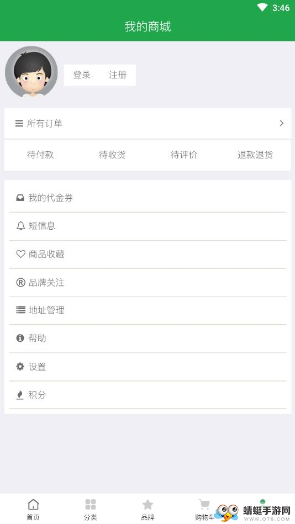The height and width of the screenshot is (524, 295).
Task: Go to the 首页 home tab
Action: 33,510
